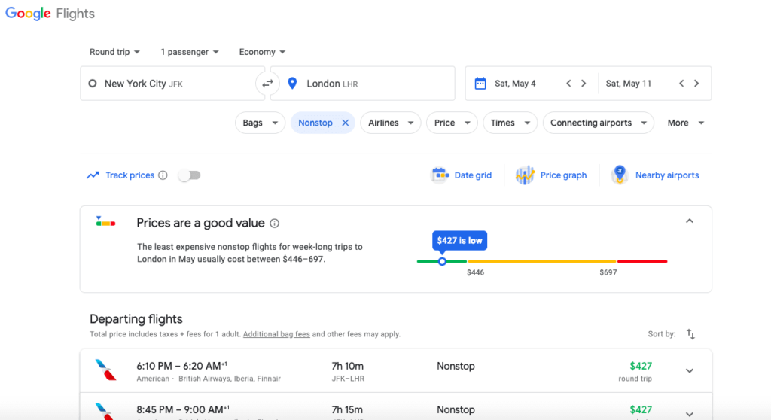Click the price slider handle
The image size is (771, 420).
coord(442,262)
